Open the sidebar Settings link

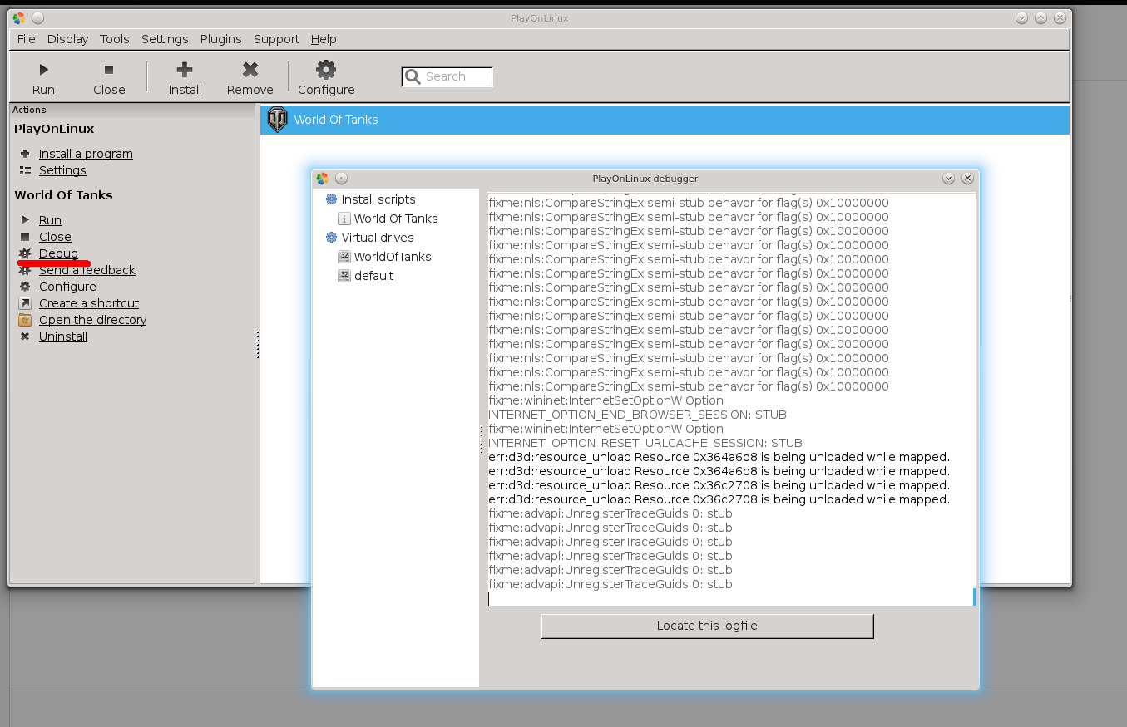62,170
